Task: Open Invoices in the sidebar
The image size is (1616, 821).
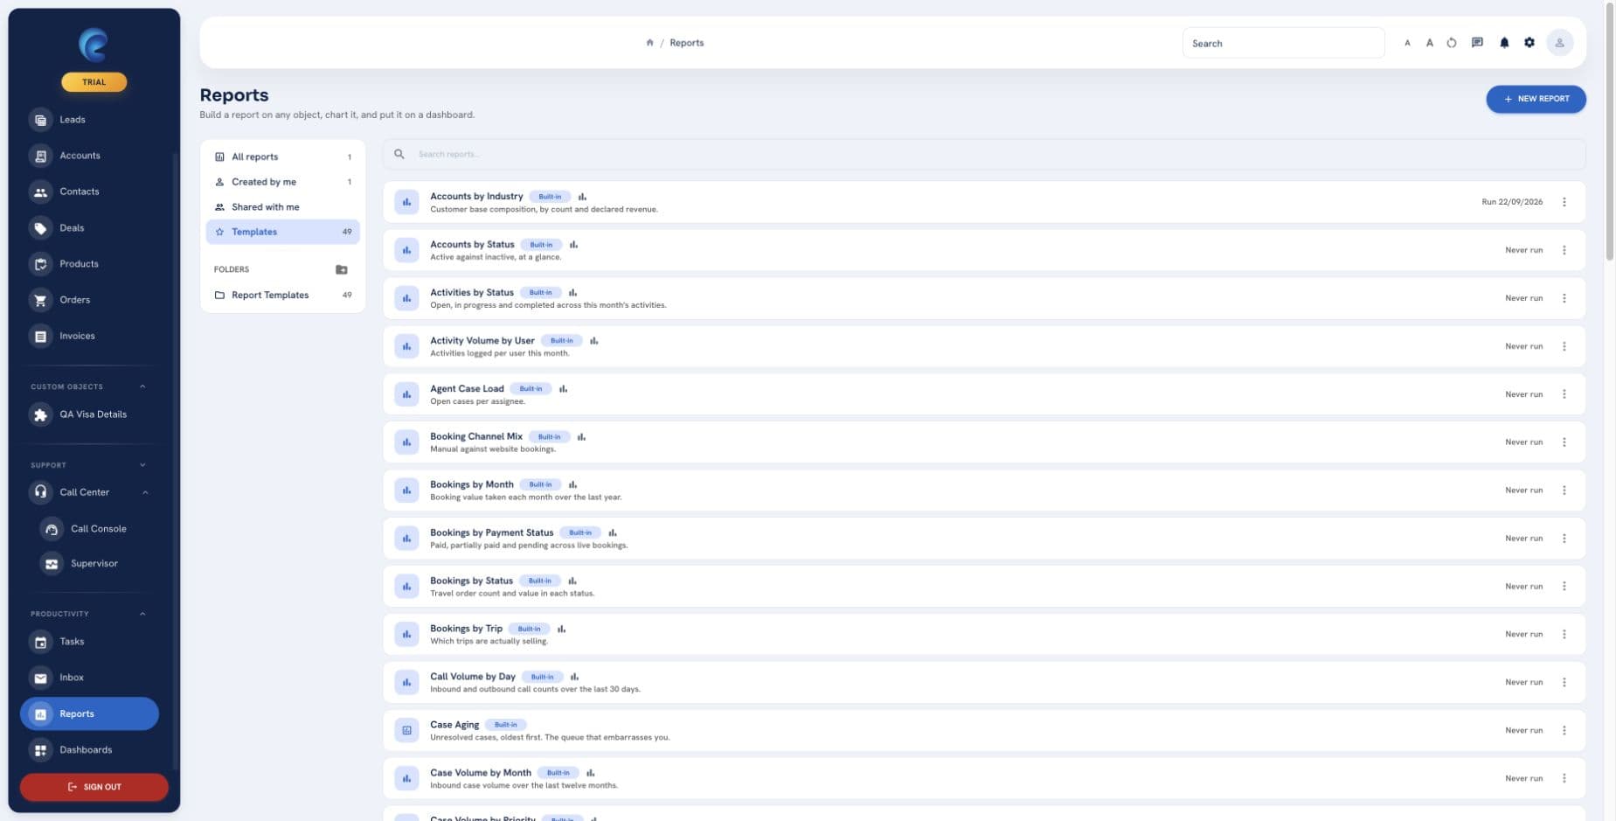Action: tap(89, 336)
